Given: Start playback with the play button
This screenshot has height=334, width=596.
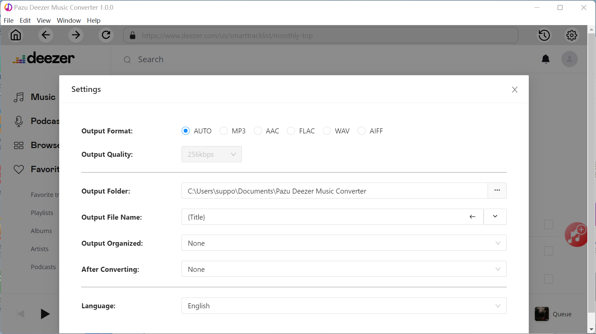Looking at the screenshot, I should (x=45, y=314).
